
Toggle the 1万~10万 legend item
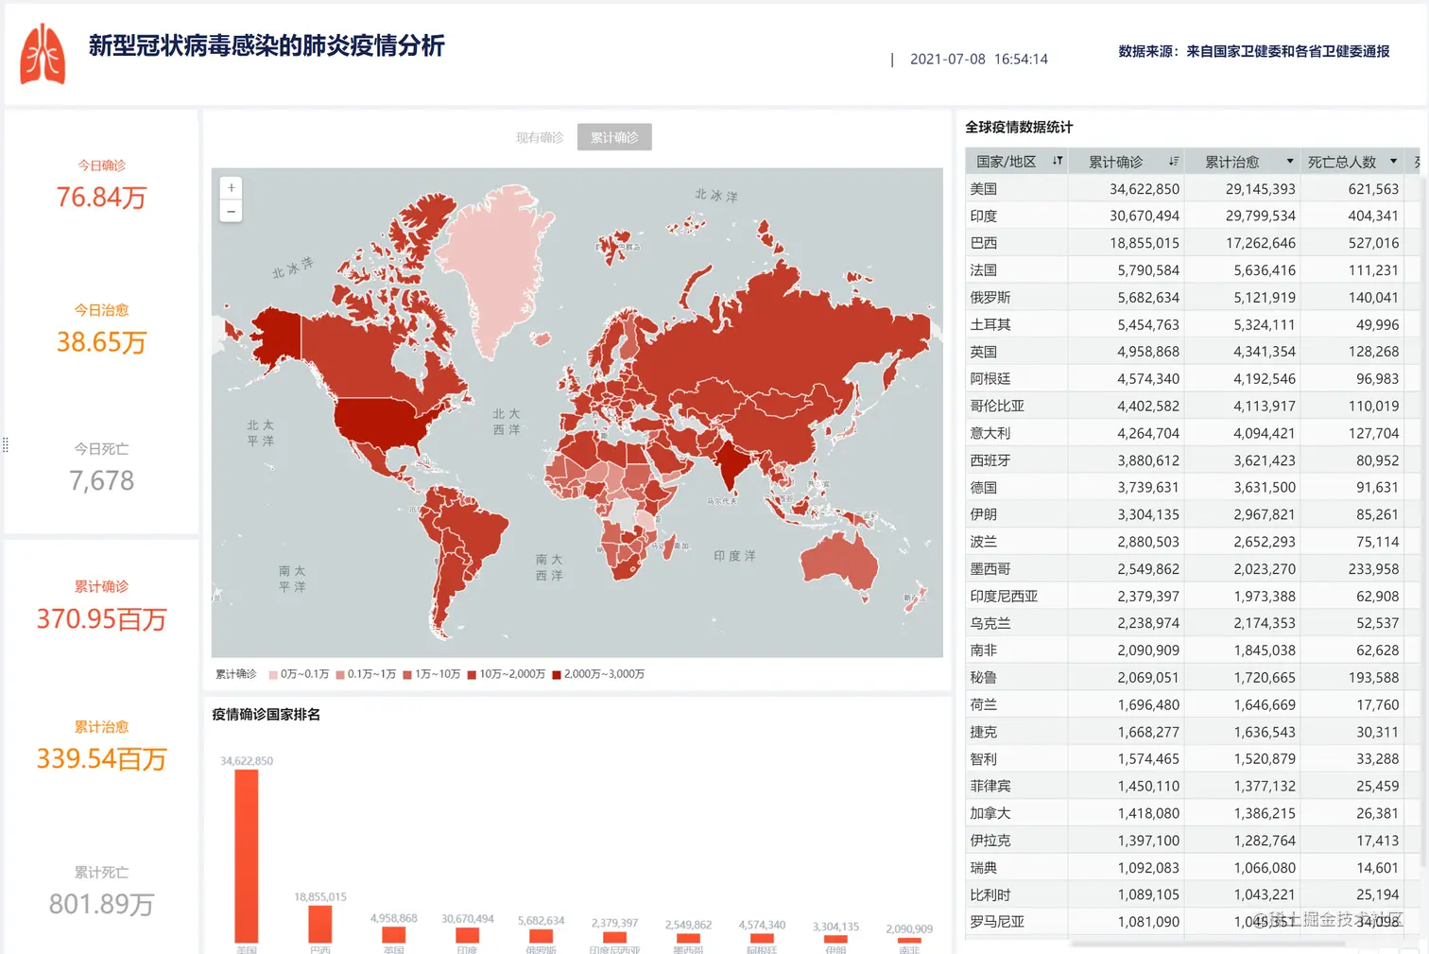432,674
